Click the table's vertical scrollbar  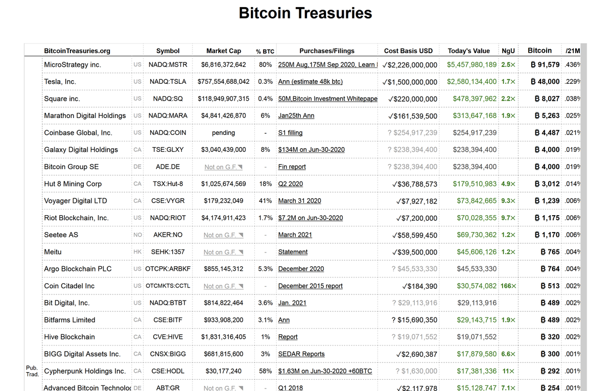[584, 217]
